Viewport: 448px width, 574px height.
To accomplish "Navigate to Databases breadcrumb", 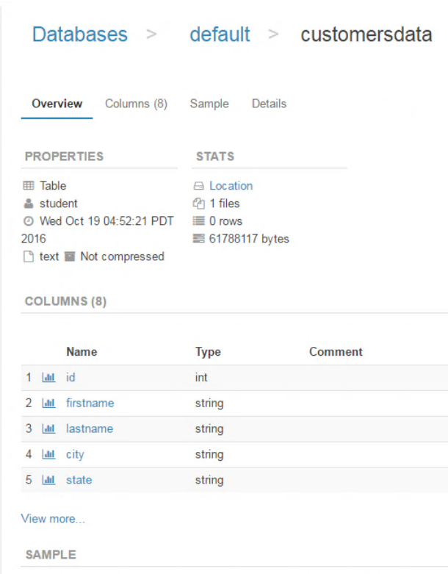I will pyautogui.click(x=80, y=35).
